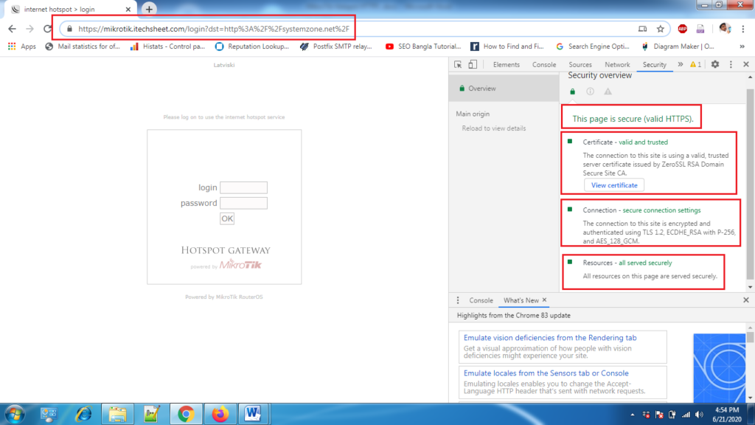
Task: Click the purple PDF extension icon
Action: click(700, 28)
